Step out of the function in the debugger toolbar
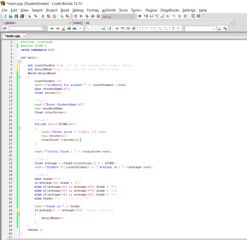The image size is (247, 240). click(x=163, y=16)
